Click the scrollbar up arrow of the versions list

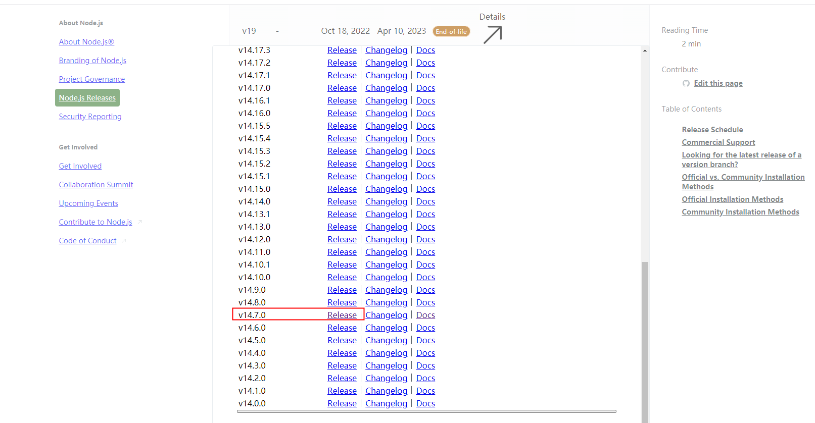645,50
